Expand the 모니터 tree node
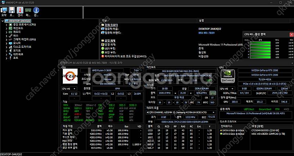 pos(6,43)
